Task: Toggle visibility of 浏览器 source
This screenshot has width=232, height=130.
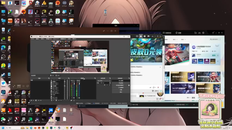Action: tap(64, 86)
